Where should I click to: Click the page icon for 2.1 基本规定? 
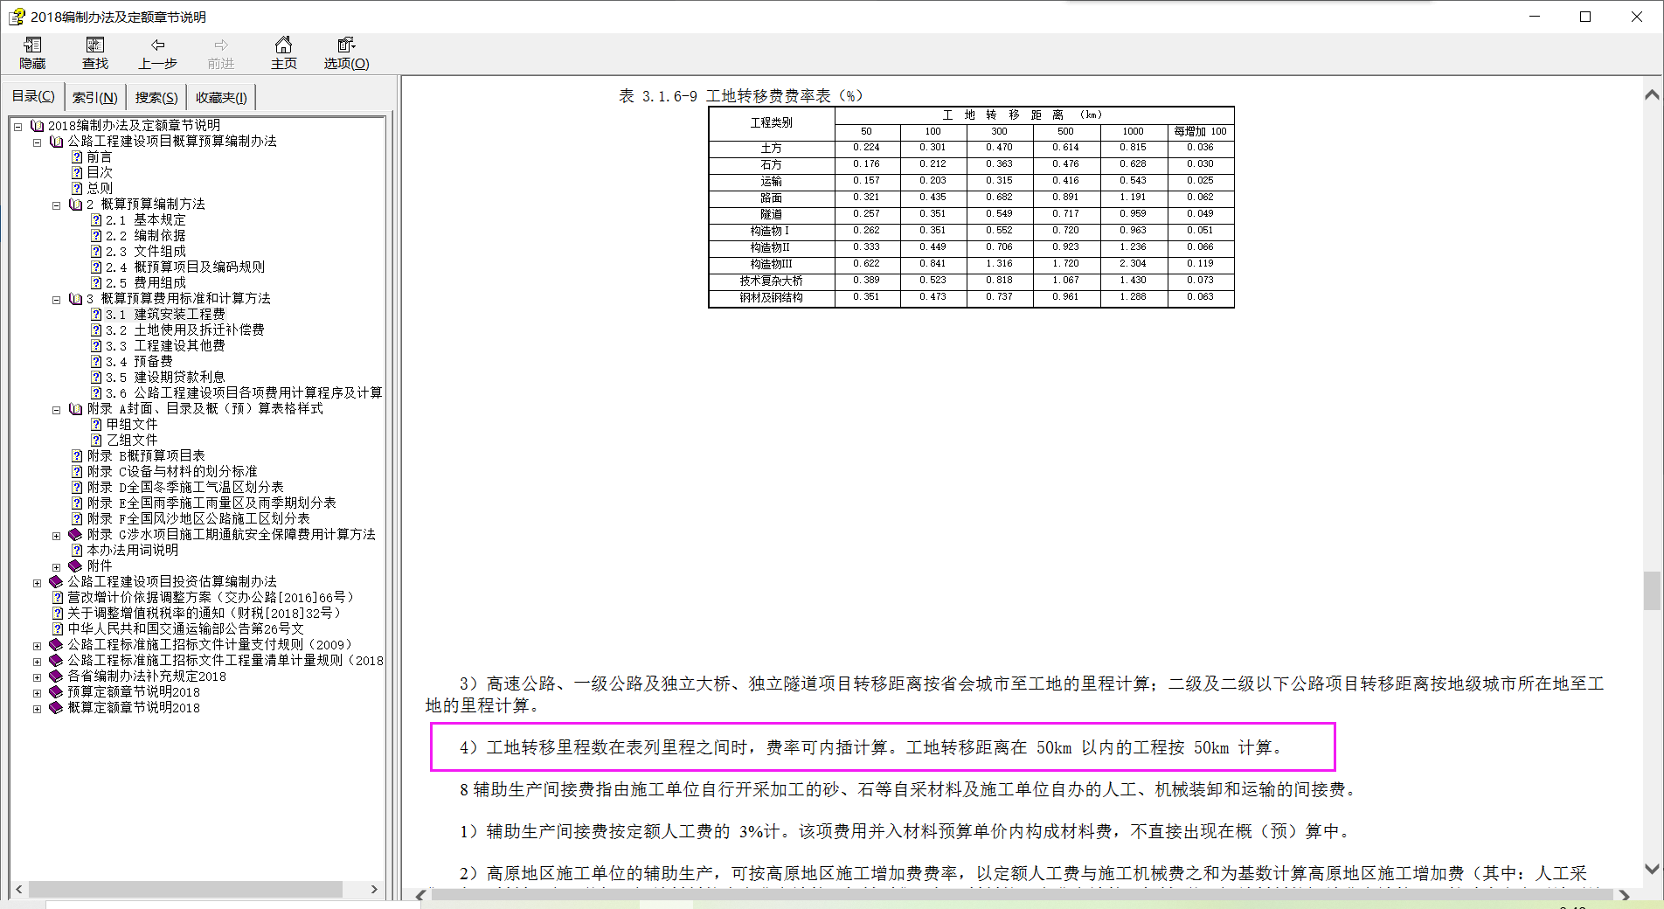point(96,220)
